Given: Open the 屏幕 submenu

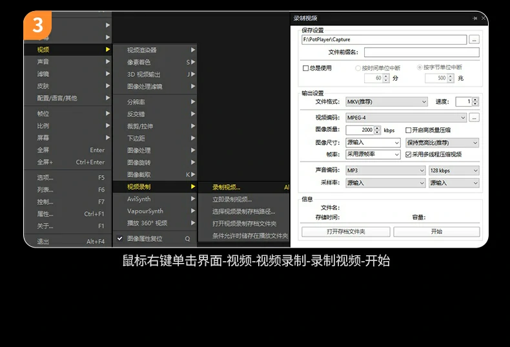Looking at the screenshot, I should 68,138.
